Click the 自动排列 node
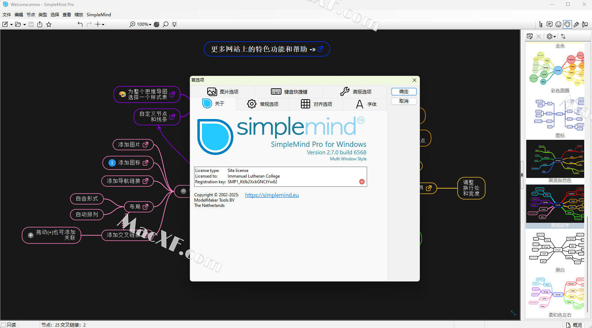The image size is (592, 328). (x=87, y=214)
